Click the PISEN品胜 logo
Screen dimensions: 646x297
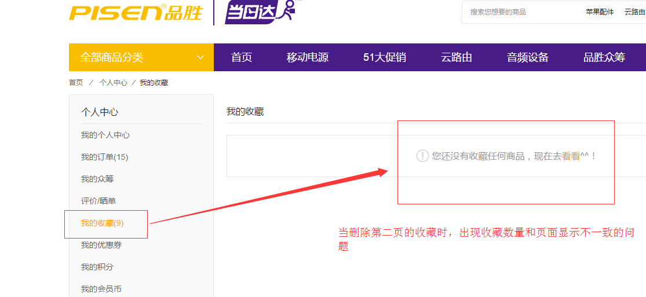pyautogui.click(x=136, y=12)
